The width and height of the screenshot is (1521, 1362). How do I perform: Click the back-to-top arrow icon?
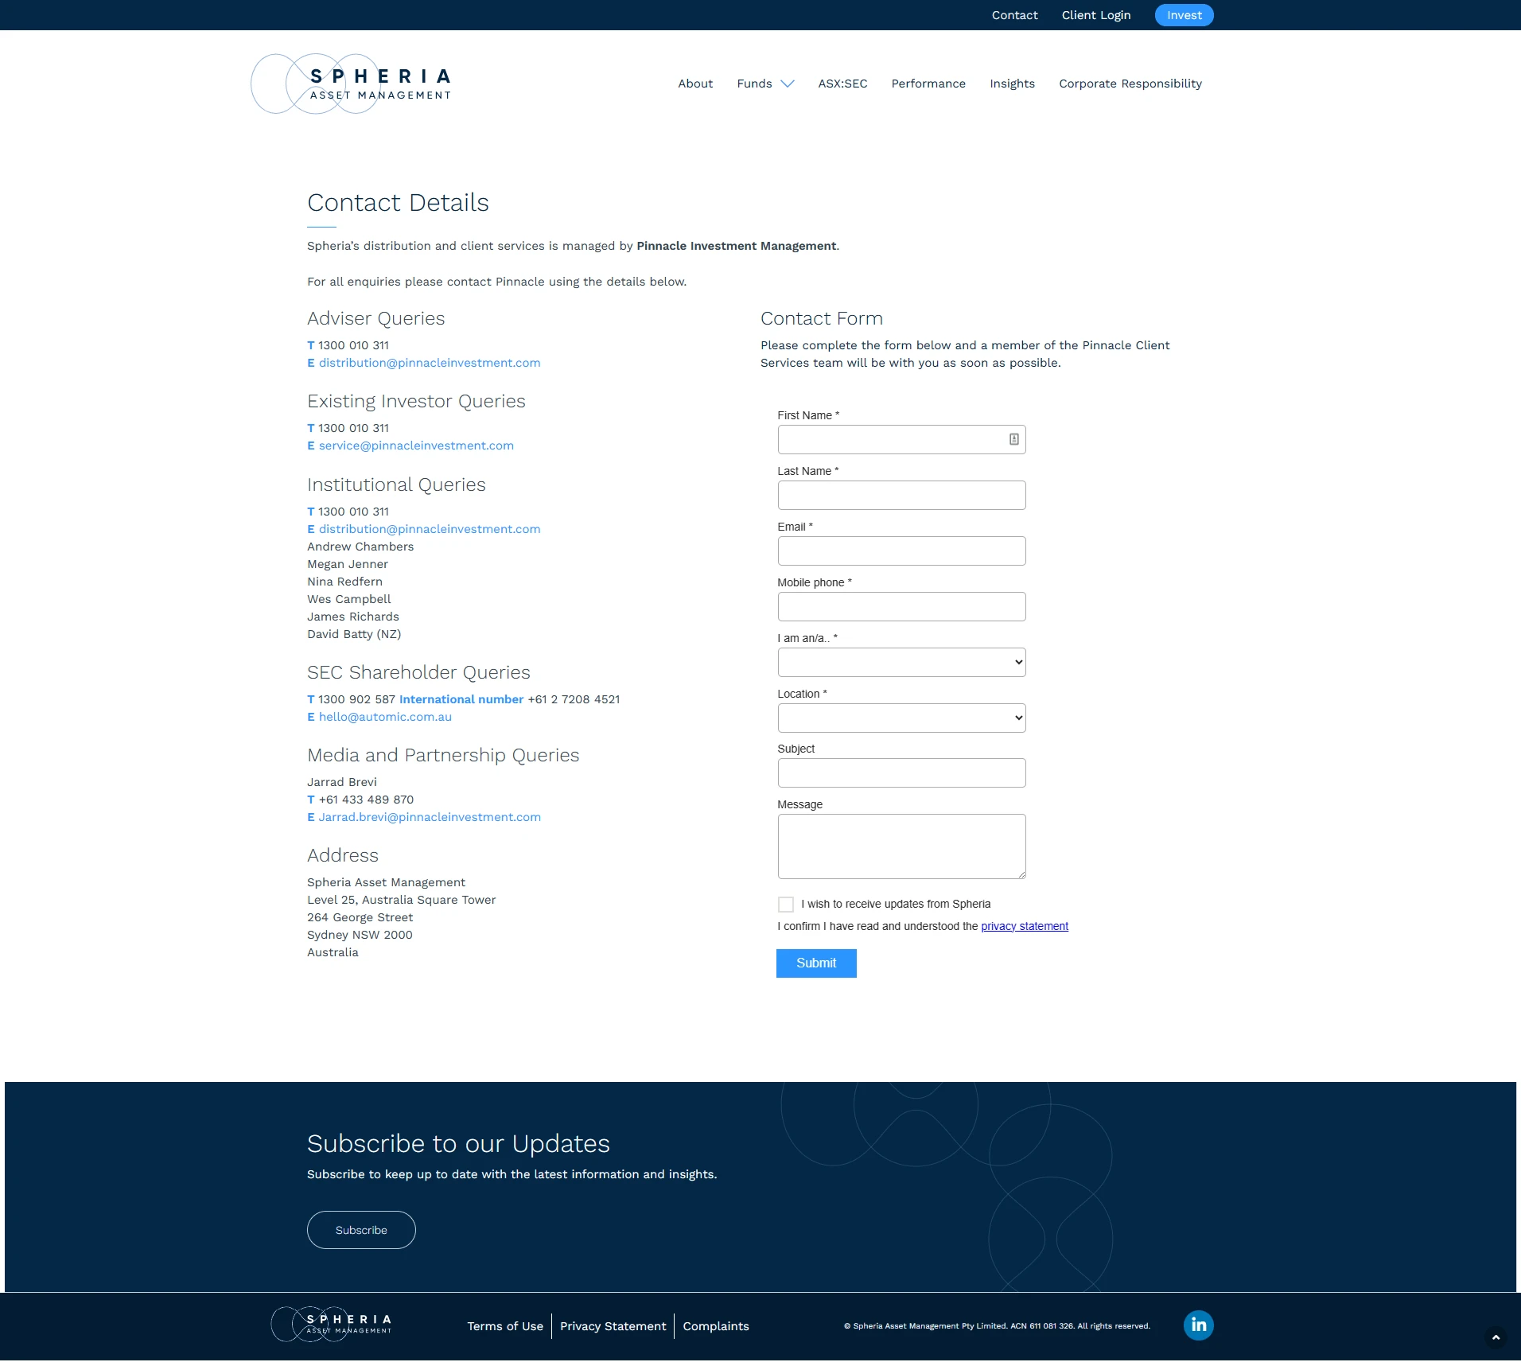coord(1496,1338)
